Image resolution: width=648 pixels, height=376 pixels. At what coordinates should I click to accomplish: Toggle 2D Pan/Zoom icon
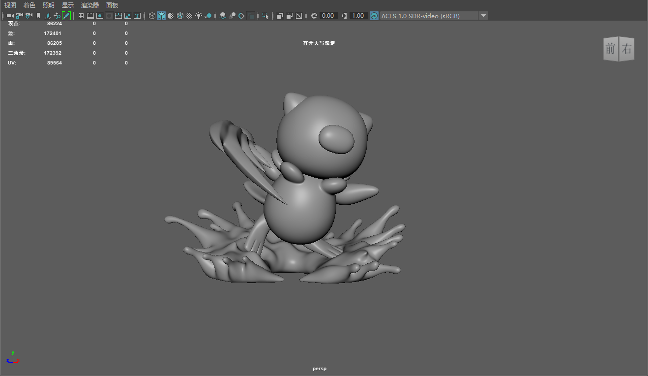(x=57, y=16)
